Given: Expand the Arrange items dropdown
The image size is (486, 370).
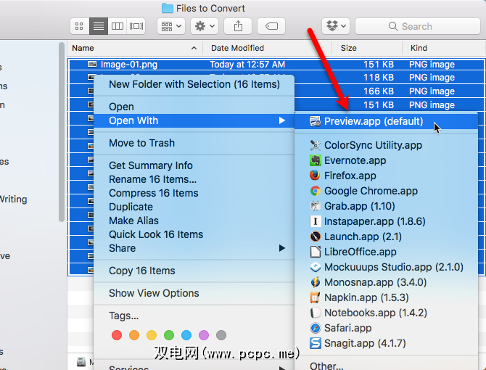Looking at the screenshot, I should click(x=170, y=26).
